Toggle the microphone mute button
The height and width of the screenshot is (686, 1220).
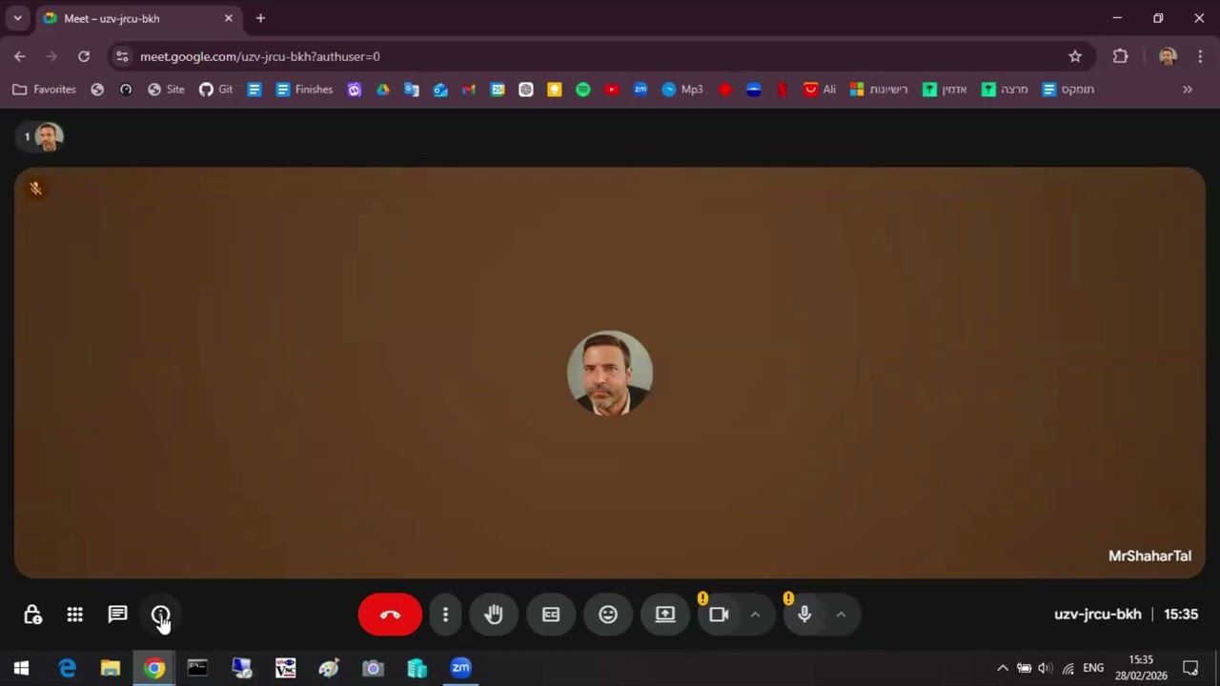(x=805, y=615)
